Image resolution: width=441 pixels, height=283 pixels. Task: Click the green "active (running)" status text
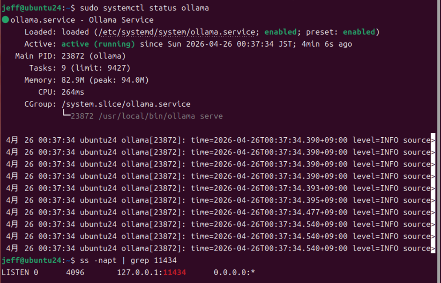tap(98, 44)
